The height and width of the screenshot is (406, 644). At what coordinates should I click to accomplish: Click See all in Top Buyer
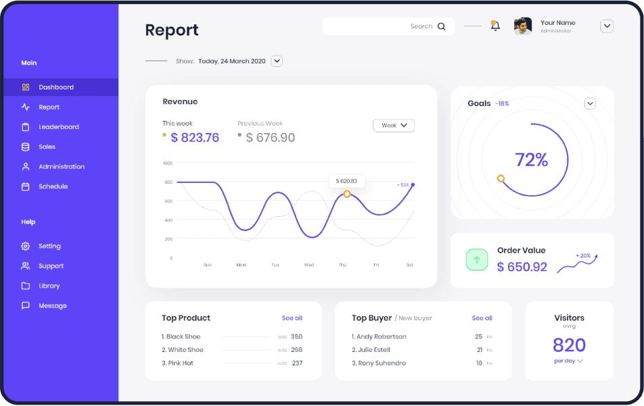tap(482, 318)
